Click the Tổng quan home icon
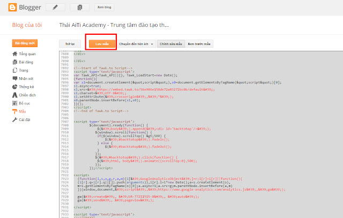This screenshot has height=218, width=343. point(14,54)
